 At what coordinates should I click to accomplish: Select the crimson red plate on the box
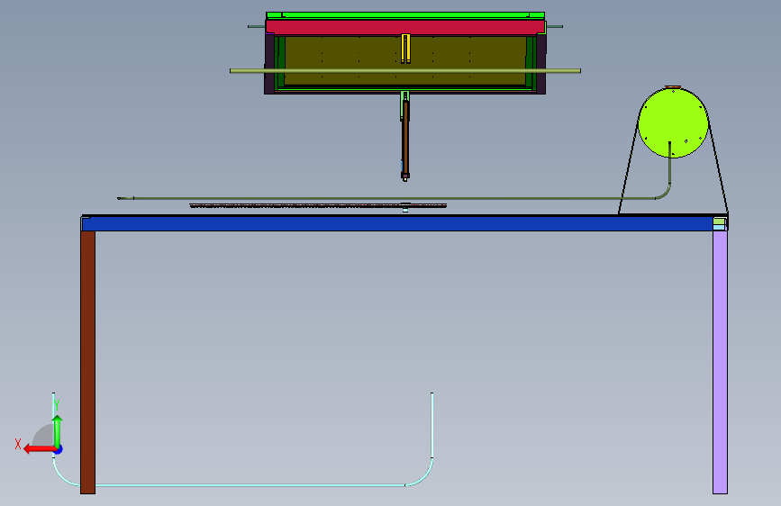(x=405, y=27)
